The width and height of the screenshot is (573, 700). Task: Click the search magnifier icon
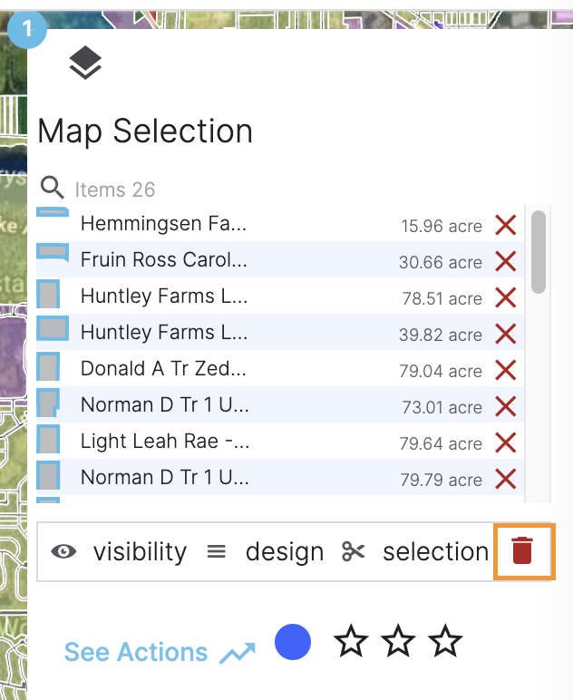[x=53, y=188]
